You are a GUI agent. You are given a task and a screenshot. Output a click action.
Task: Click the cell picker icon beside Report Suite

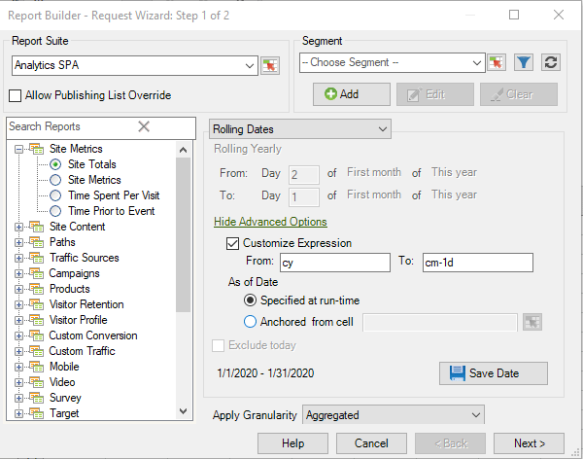click(270, 66)
